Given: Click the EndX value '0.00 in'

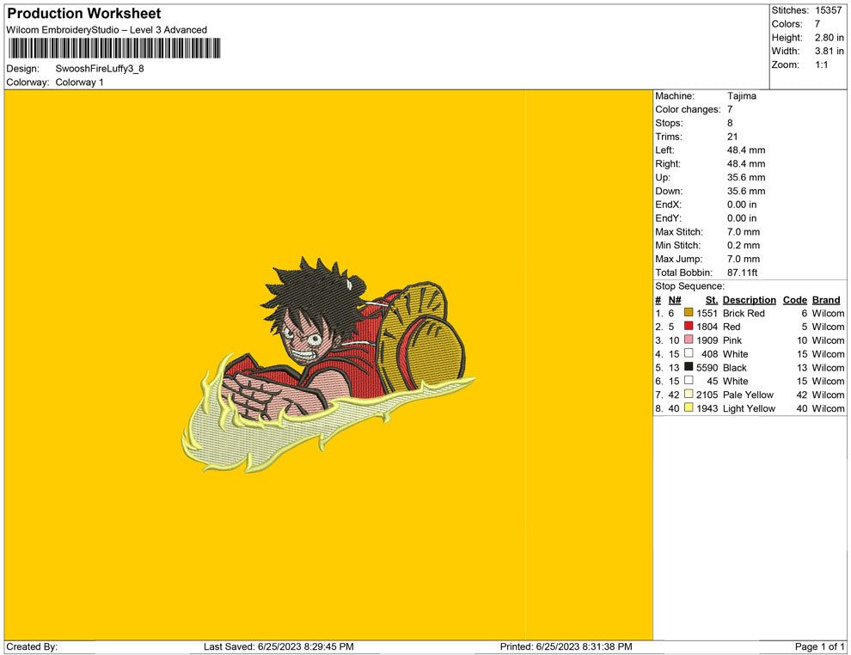Looking at the screenshot, I should pos(742,205).
